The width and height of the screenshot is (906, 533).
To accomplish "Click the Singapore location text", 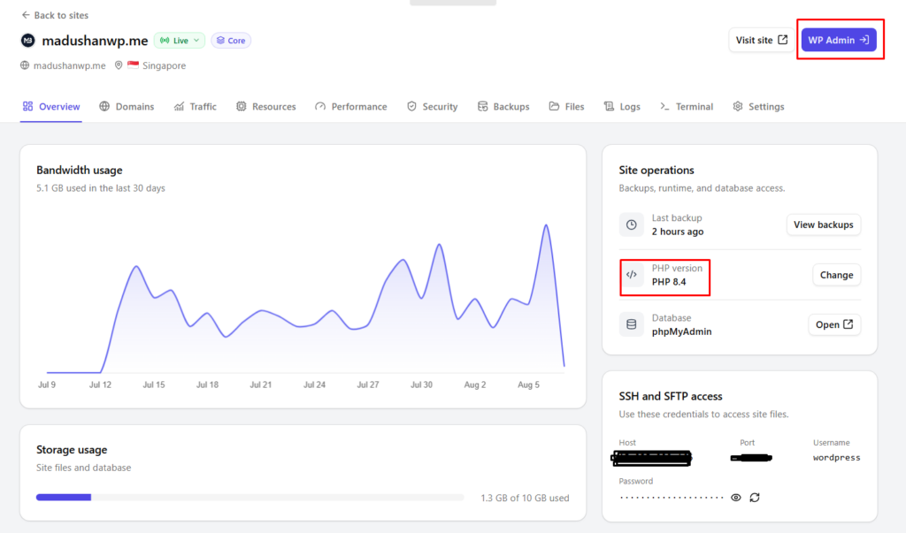I will pyautogui.click(x=164, y=65).
